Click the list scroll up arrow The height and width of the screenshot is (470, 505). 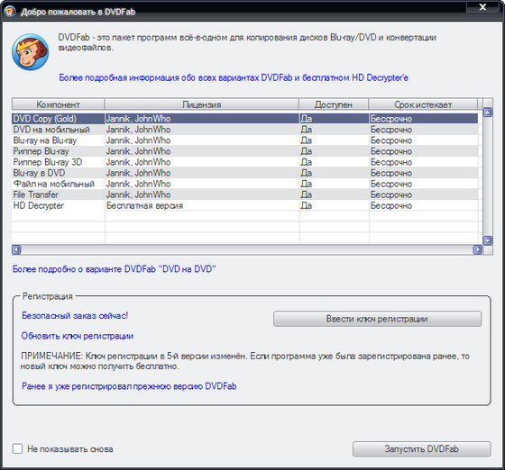pos(488,113)
